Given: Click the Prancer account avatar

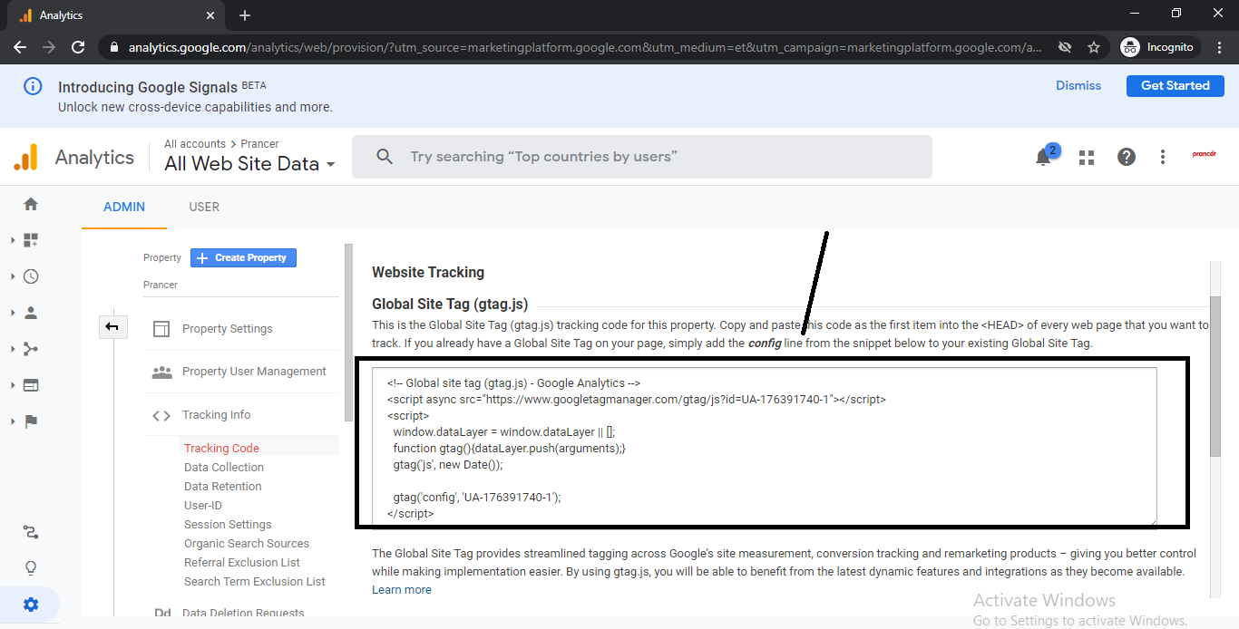Looking at the screenshot, I should (1205, 155).
